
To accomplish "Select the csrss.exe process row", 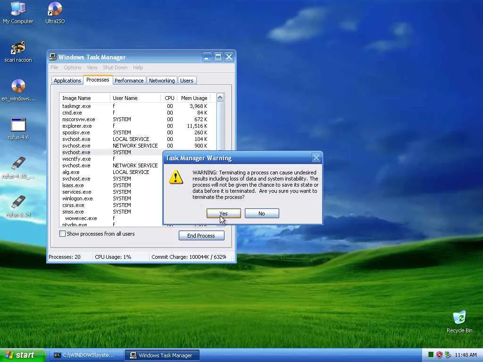I will click(111, 205).
